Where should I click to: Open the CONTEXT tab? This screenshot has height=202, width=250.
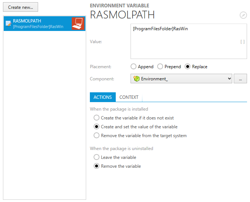pos(129,97)
